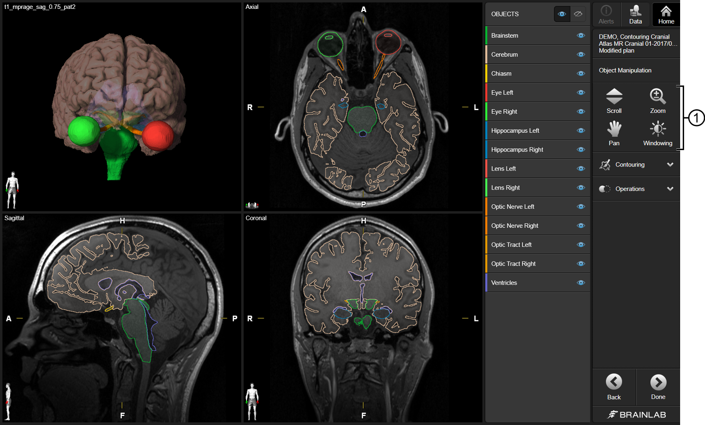This screenshot has height=425, width=705.
Task: Toggle Eye Left visibility
Action: [x=581, y=92]
